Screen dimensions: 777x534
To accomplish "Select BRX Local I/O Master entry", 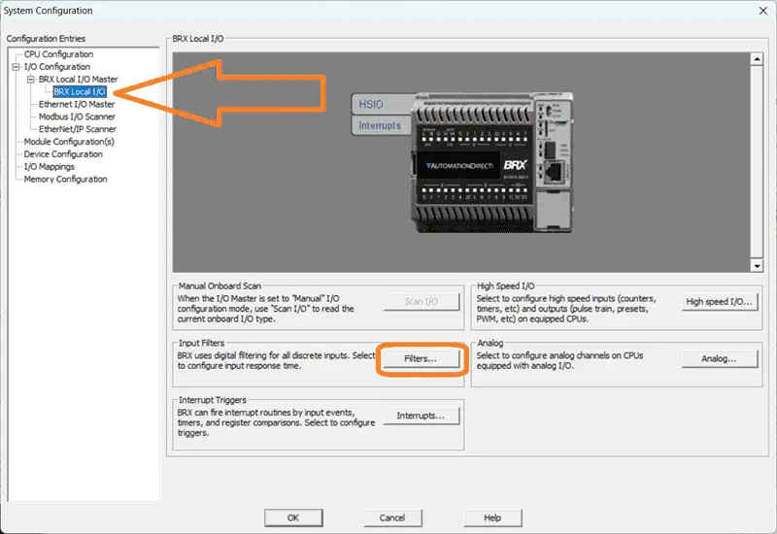I will 79,80.
